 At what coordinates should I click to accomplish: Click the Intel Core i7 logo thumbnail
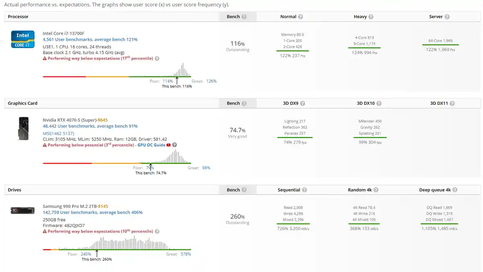click(x=23, y=39)
